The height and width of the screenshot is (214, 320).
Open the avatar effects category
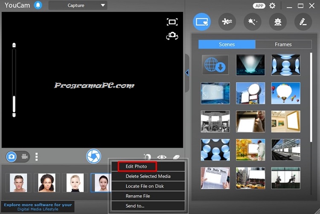pyautogui.click(x=277, y=21)
